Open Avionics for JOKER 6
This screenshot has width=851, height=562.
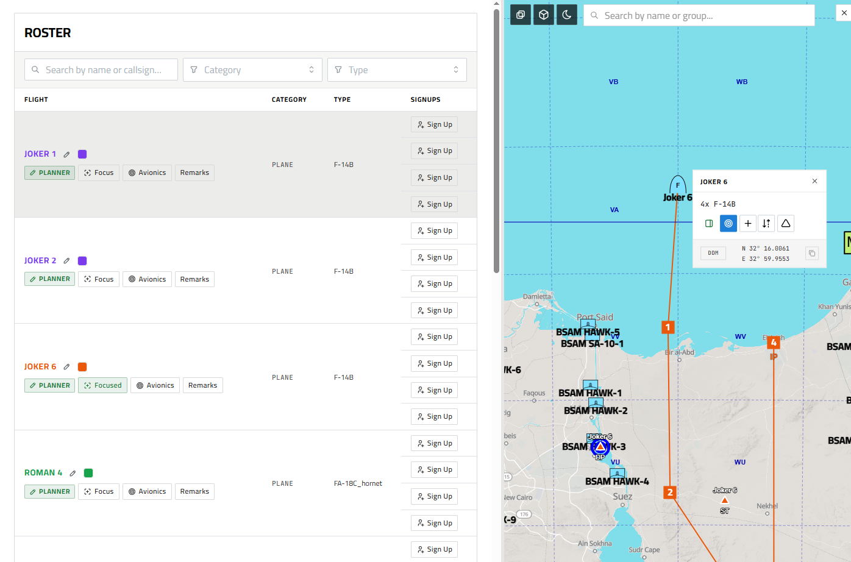155,385
